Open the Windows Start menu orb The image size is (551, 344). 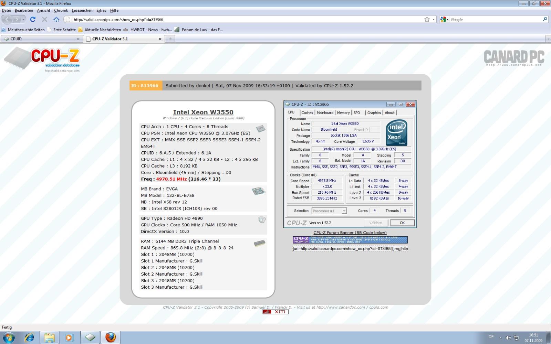9,337
